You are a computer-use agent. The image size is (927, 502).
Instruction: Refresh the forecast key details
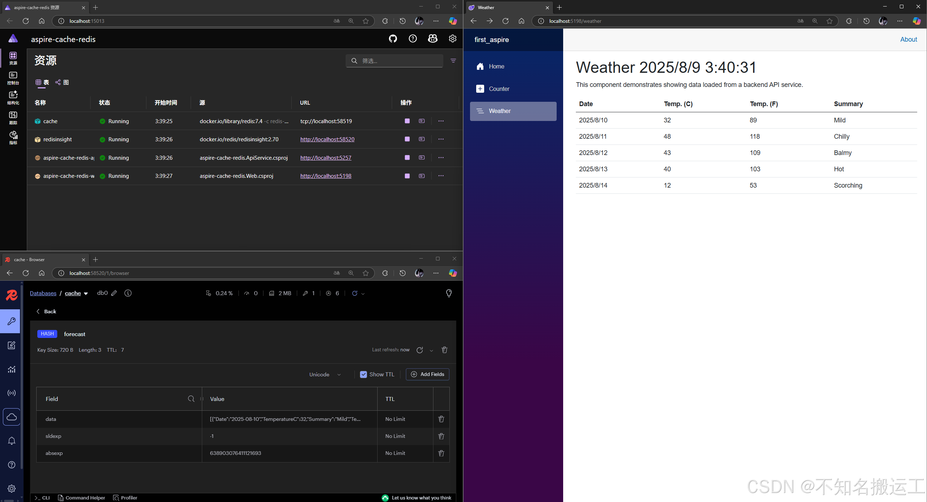point(420,350)
